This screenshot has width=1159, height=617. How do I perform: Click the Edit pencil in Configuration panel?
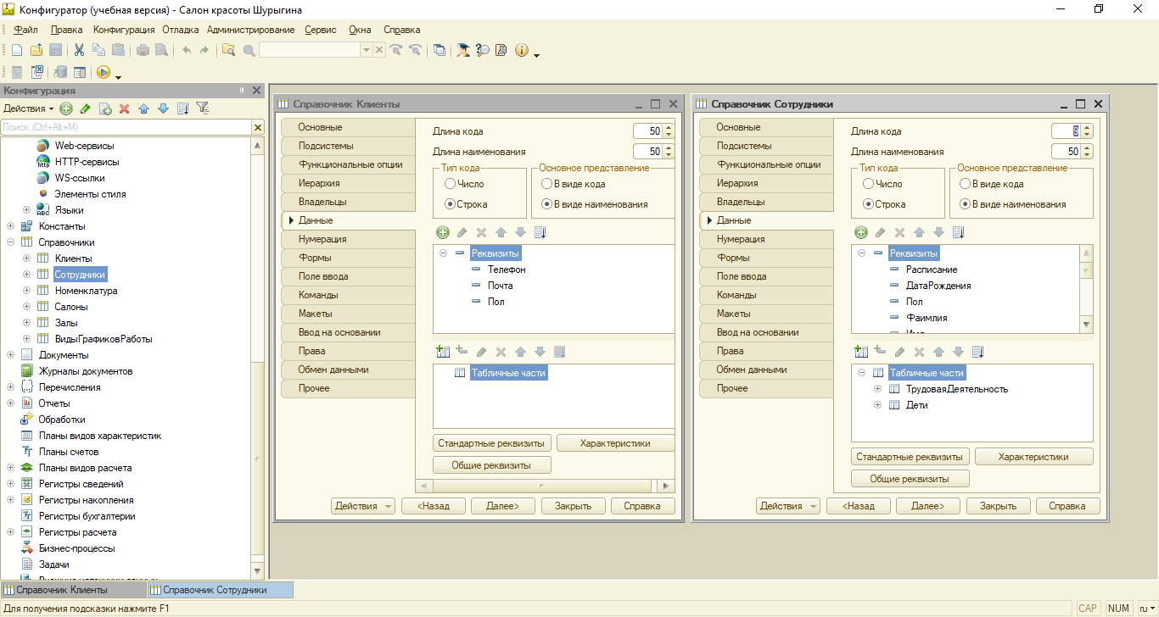point(86,108)
